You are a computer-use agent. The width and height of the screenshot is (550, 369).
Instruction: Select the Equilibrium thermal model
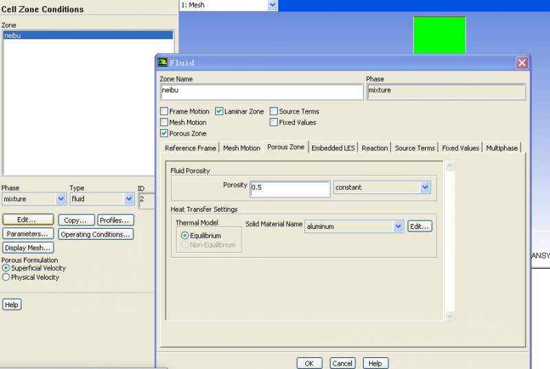(184, 236)
